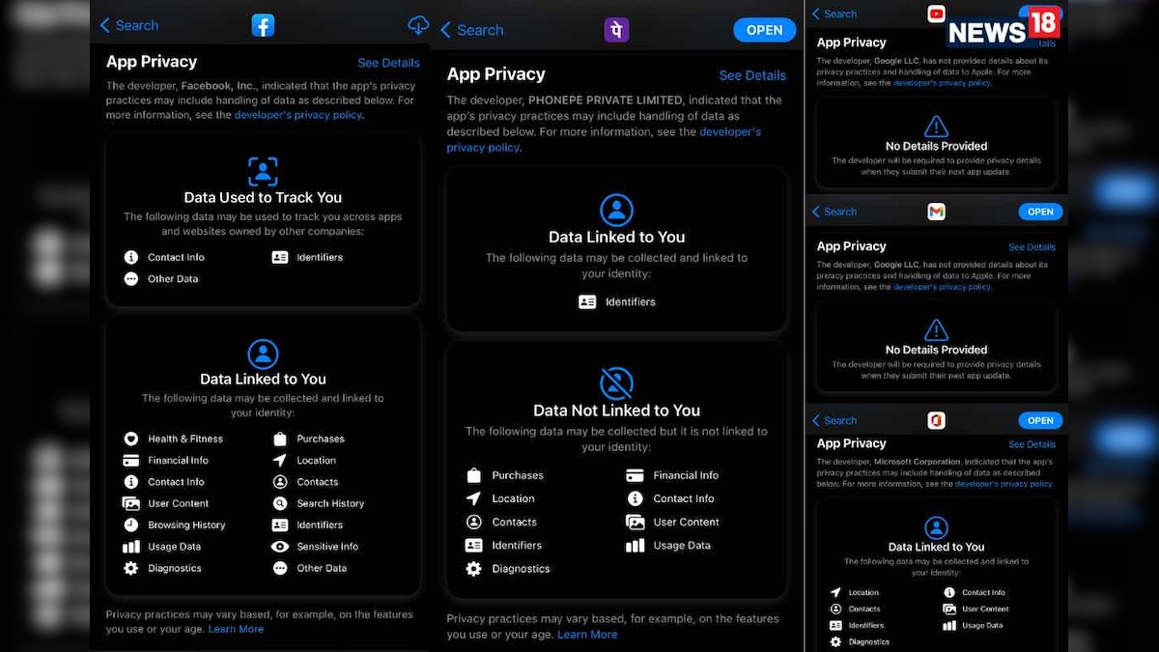Screen dimensions: 1159x652
Task: Tap the Health & Fitness heart icon
Action: coord(131,439)
